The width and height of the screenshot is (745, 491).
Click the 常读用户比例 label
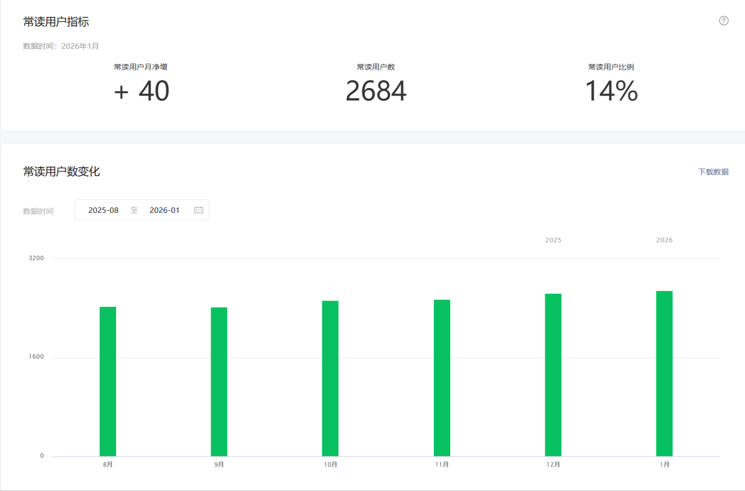[x=611, y=67]
